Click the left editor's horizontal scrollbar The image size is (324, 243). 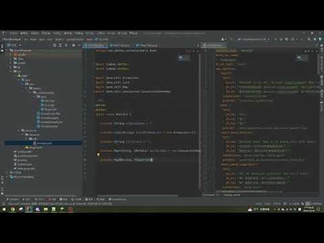pos(137,195)
